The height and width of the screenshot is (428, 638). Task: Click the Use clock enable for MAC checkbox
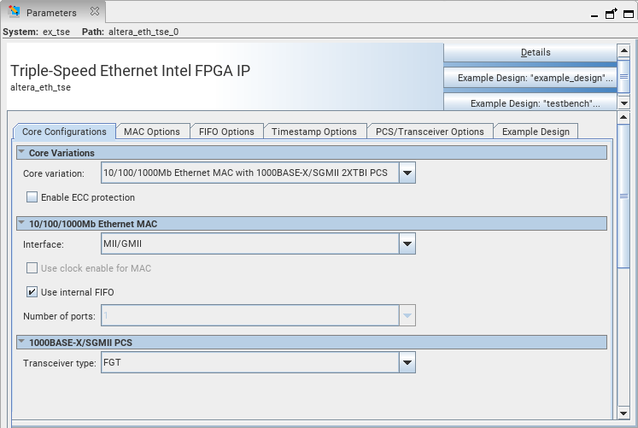[x=32, y=268]
